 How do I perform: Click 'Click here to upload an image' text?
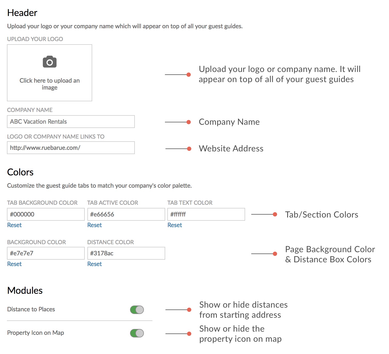(x=50, y=84)
